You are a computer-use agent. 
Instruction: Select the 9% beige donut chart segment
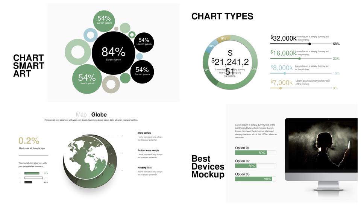point(223,38)
